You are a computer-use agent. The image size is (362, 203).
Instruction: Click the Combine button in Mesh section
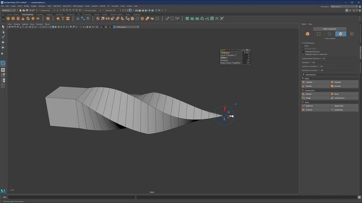[x=316, y=82]
